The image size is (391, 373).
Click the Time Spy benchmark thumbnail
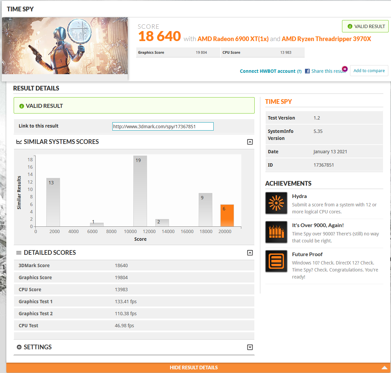[65, 46]
